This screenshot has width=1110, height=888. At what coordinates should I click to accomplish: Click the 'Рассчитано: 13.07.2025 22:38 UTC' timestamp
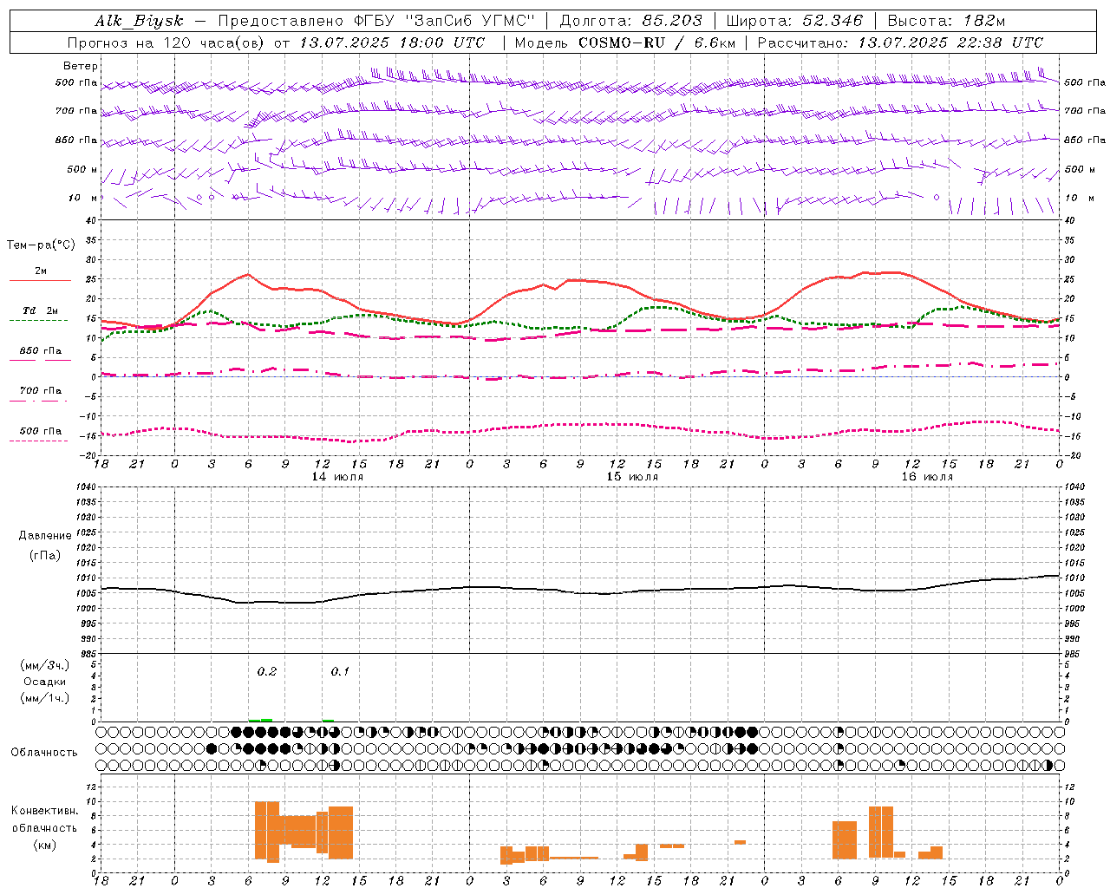coord(900,42)
